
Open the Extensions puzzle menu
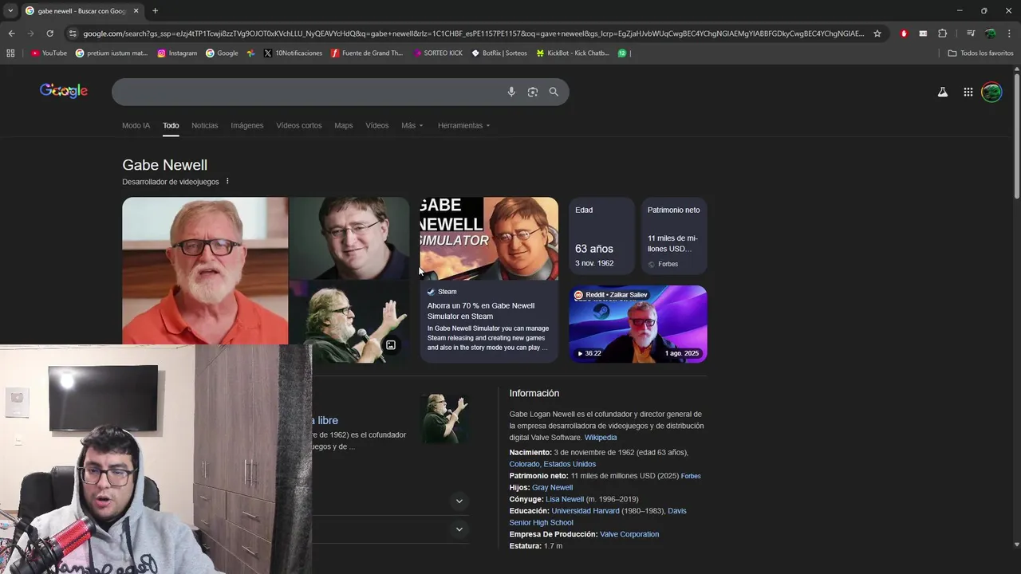[x=942, y=33]
